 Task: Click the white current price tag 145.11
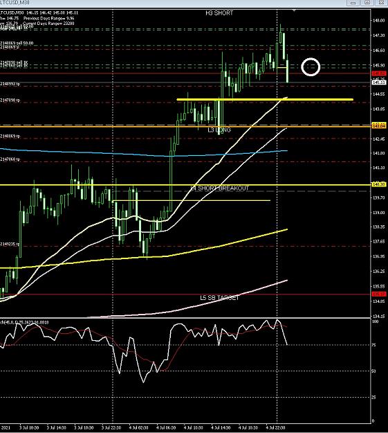378,82
